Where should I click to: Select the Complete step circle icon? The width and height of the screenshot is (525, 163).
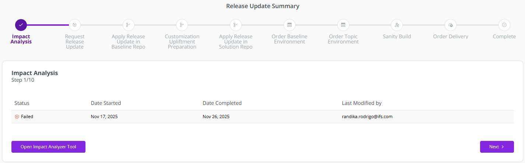(x=504, y=25)
